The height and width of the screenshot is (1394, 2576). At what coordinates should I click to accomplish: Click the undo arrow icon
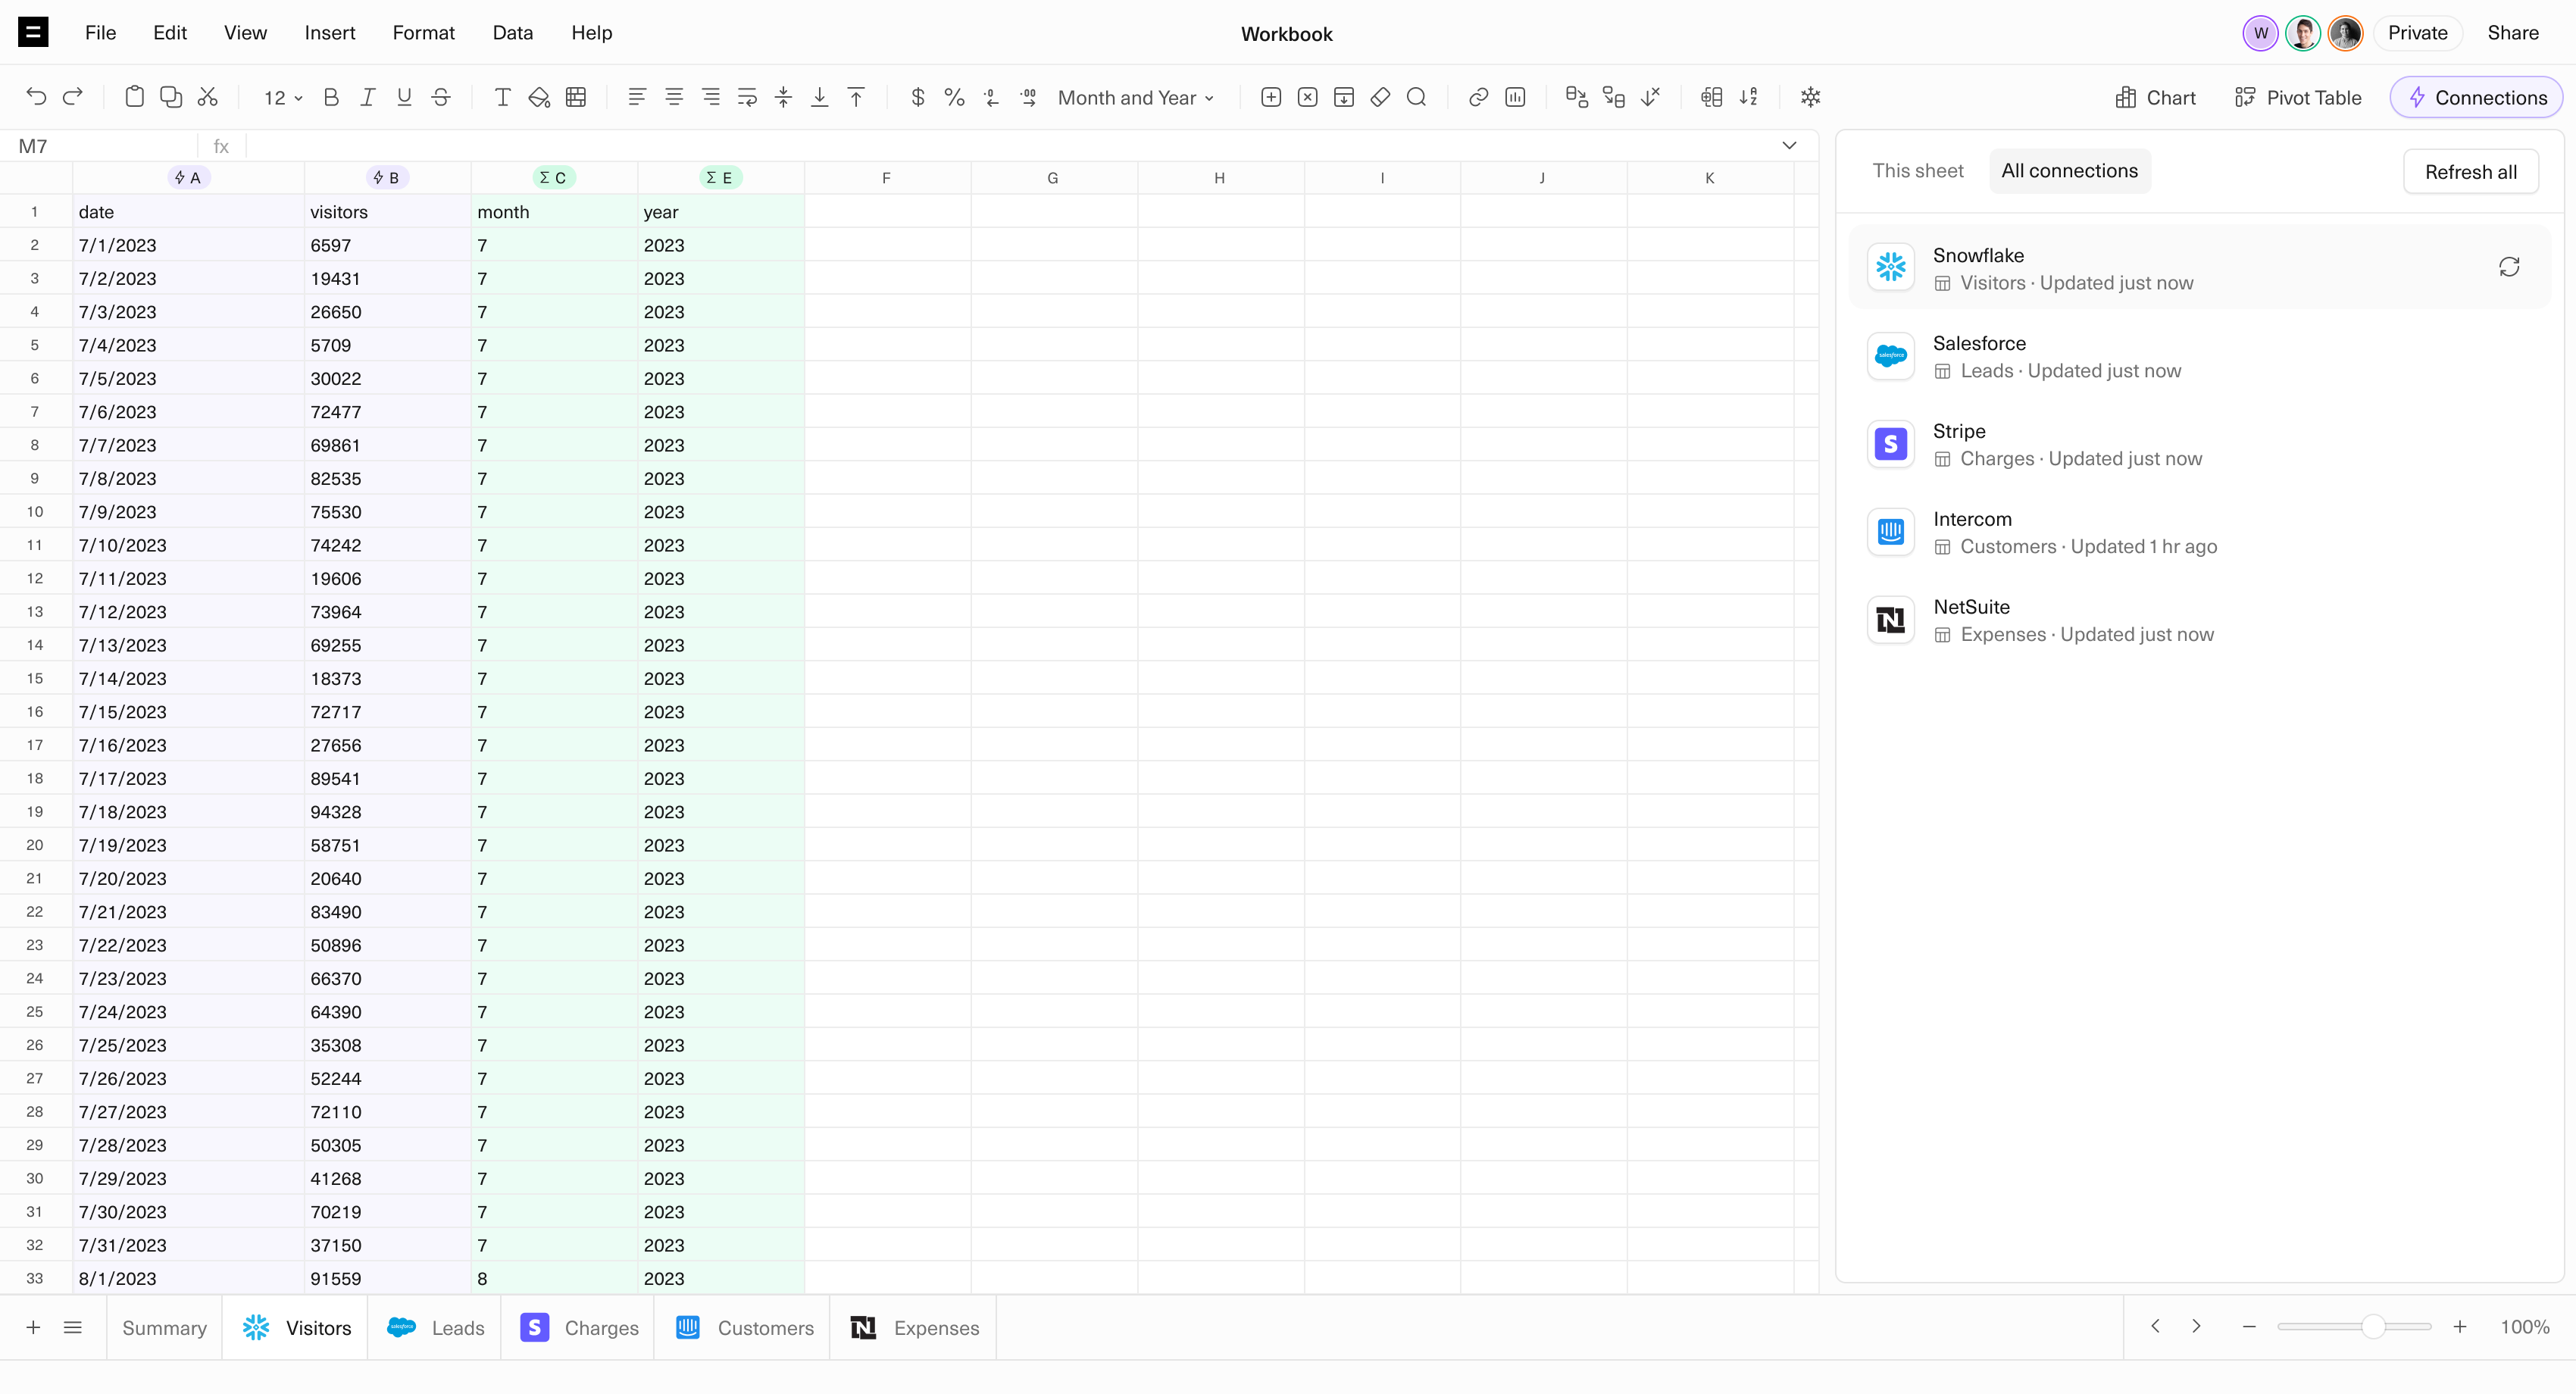click(x=36, y=97)
